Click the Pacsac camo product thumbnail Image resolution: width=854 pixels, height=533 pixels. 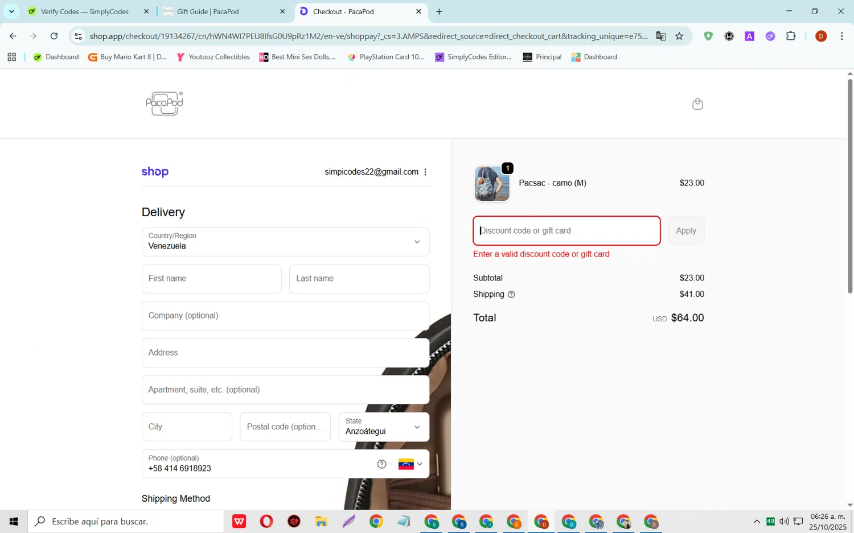492,184
